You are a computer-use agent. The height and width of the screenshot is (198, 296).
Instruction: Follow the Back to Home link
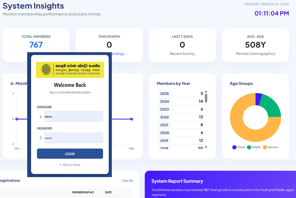[x=70, y=165]
